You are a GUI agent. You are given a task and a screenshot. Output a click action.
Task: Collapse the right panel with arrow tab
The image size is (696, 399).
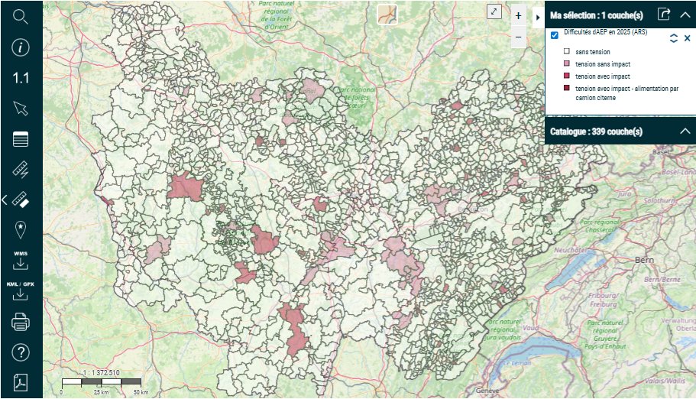538,16
